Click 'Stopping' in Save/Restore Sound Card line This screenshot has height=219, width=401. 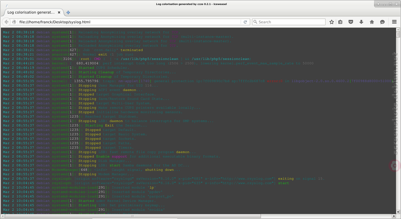[87, 99]
